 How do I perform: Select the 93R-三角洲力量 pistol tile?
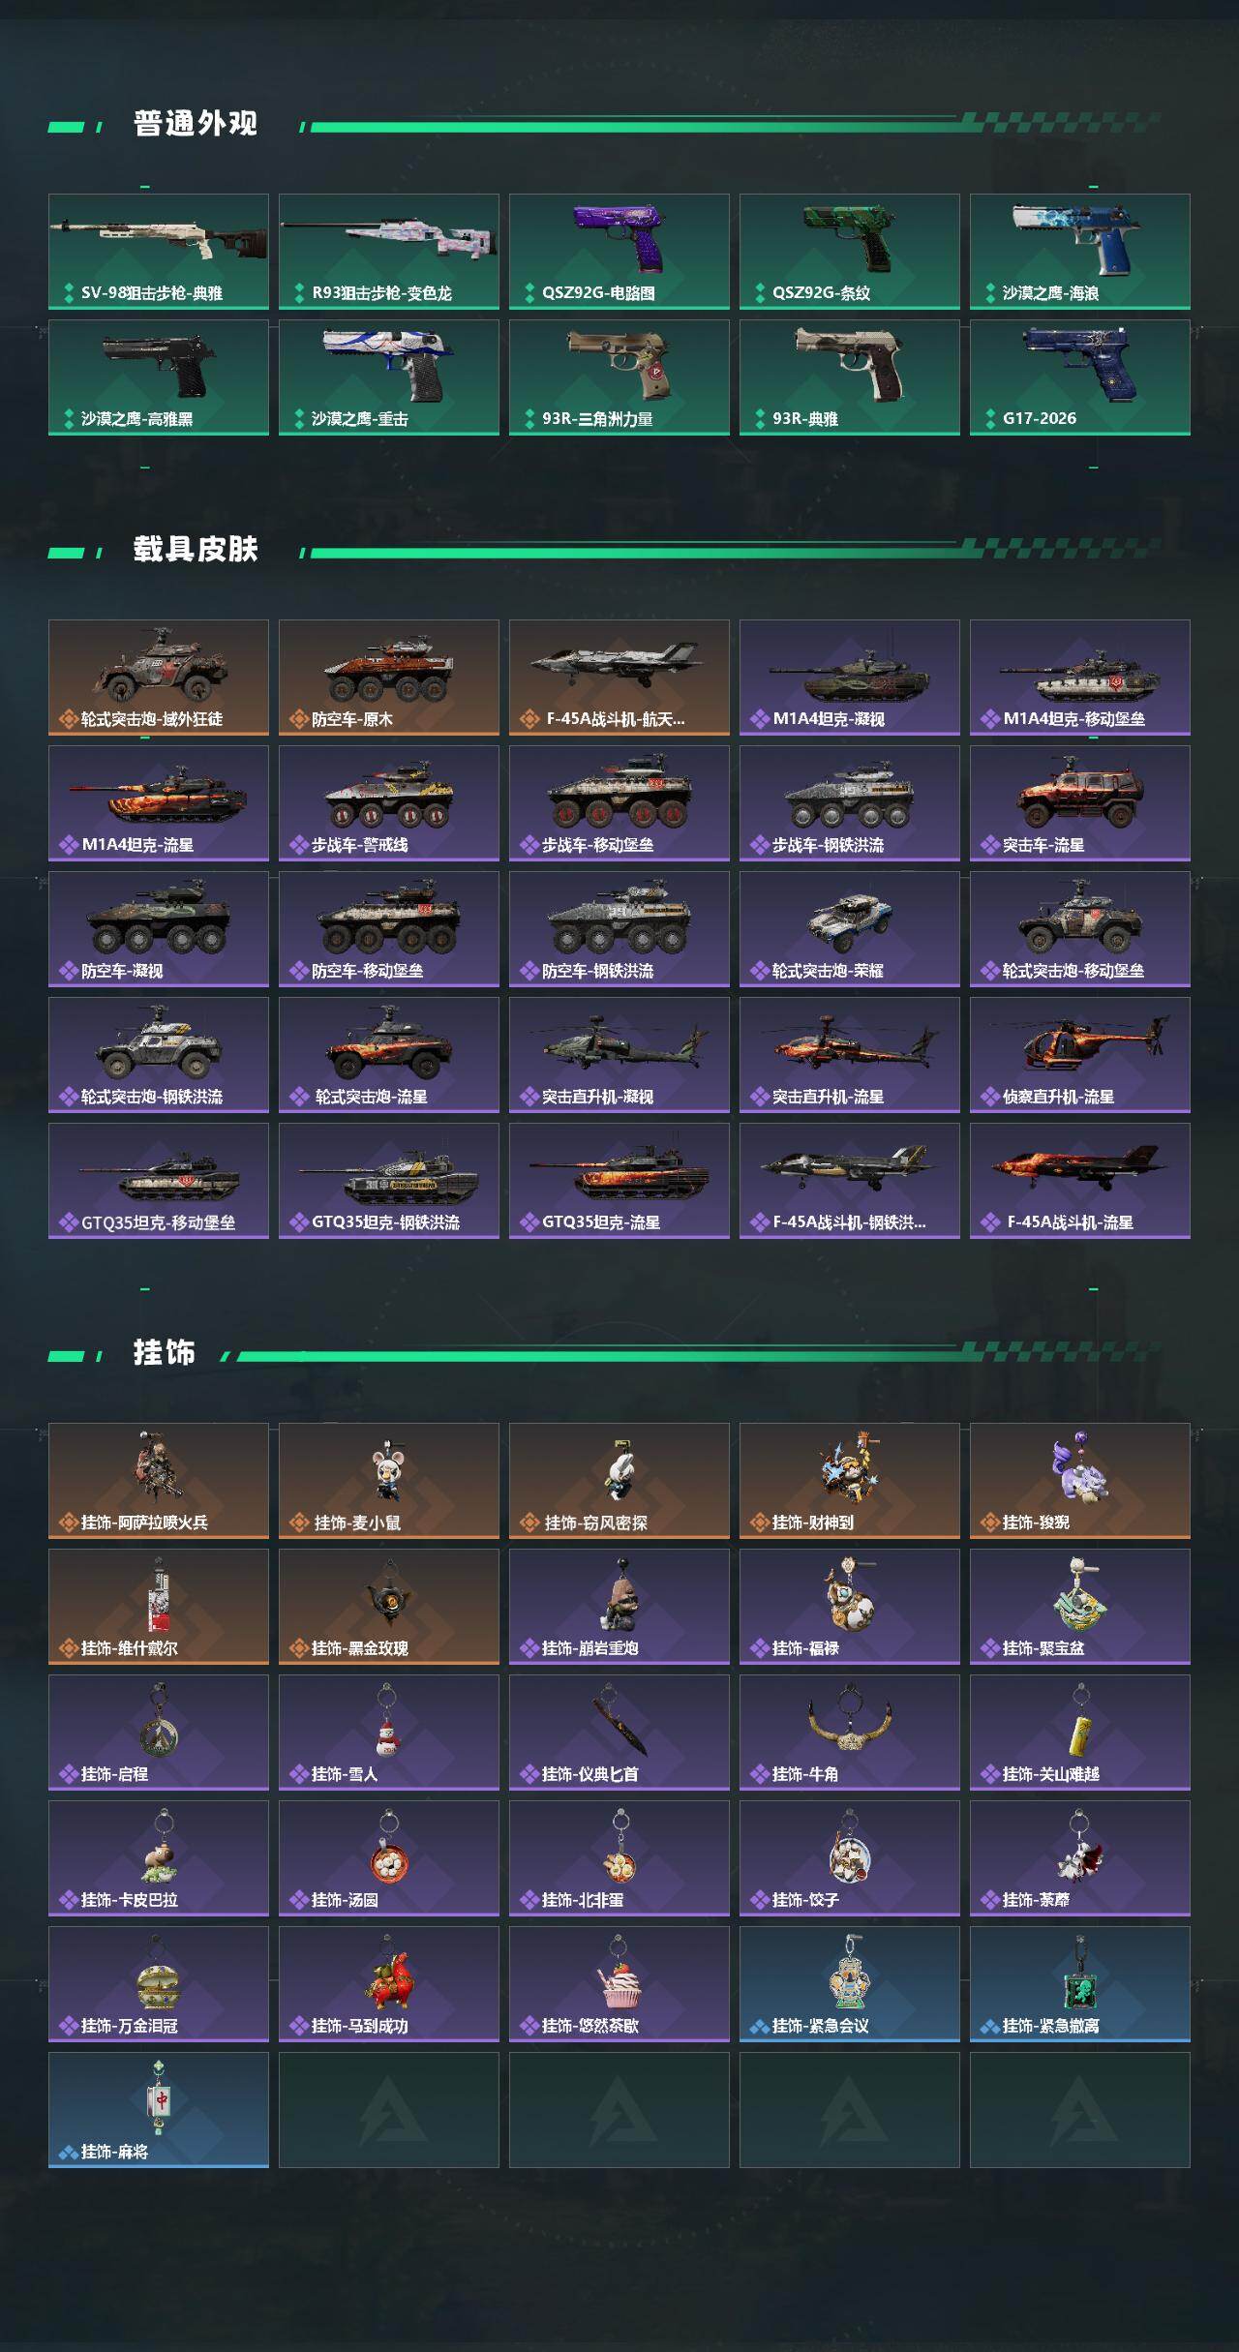(x=619, y=377)
